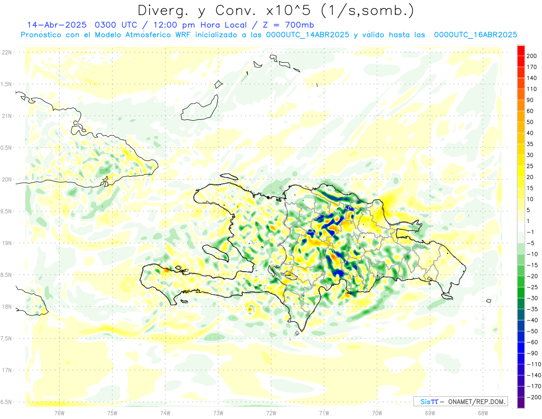Viewport: 542px width, 419px height.
Task: Click the bottom purple swatch of the color scale
Action: point(521,402)
